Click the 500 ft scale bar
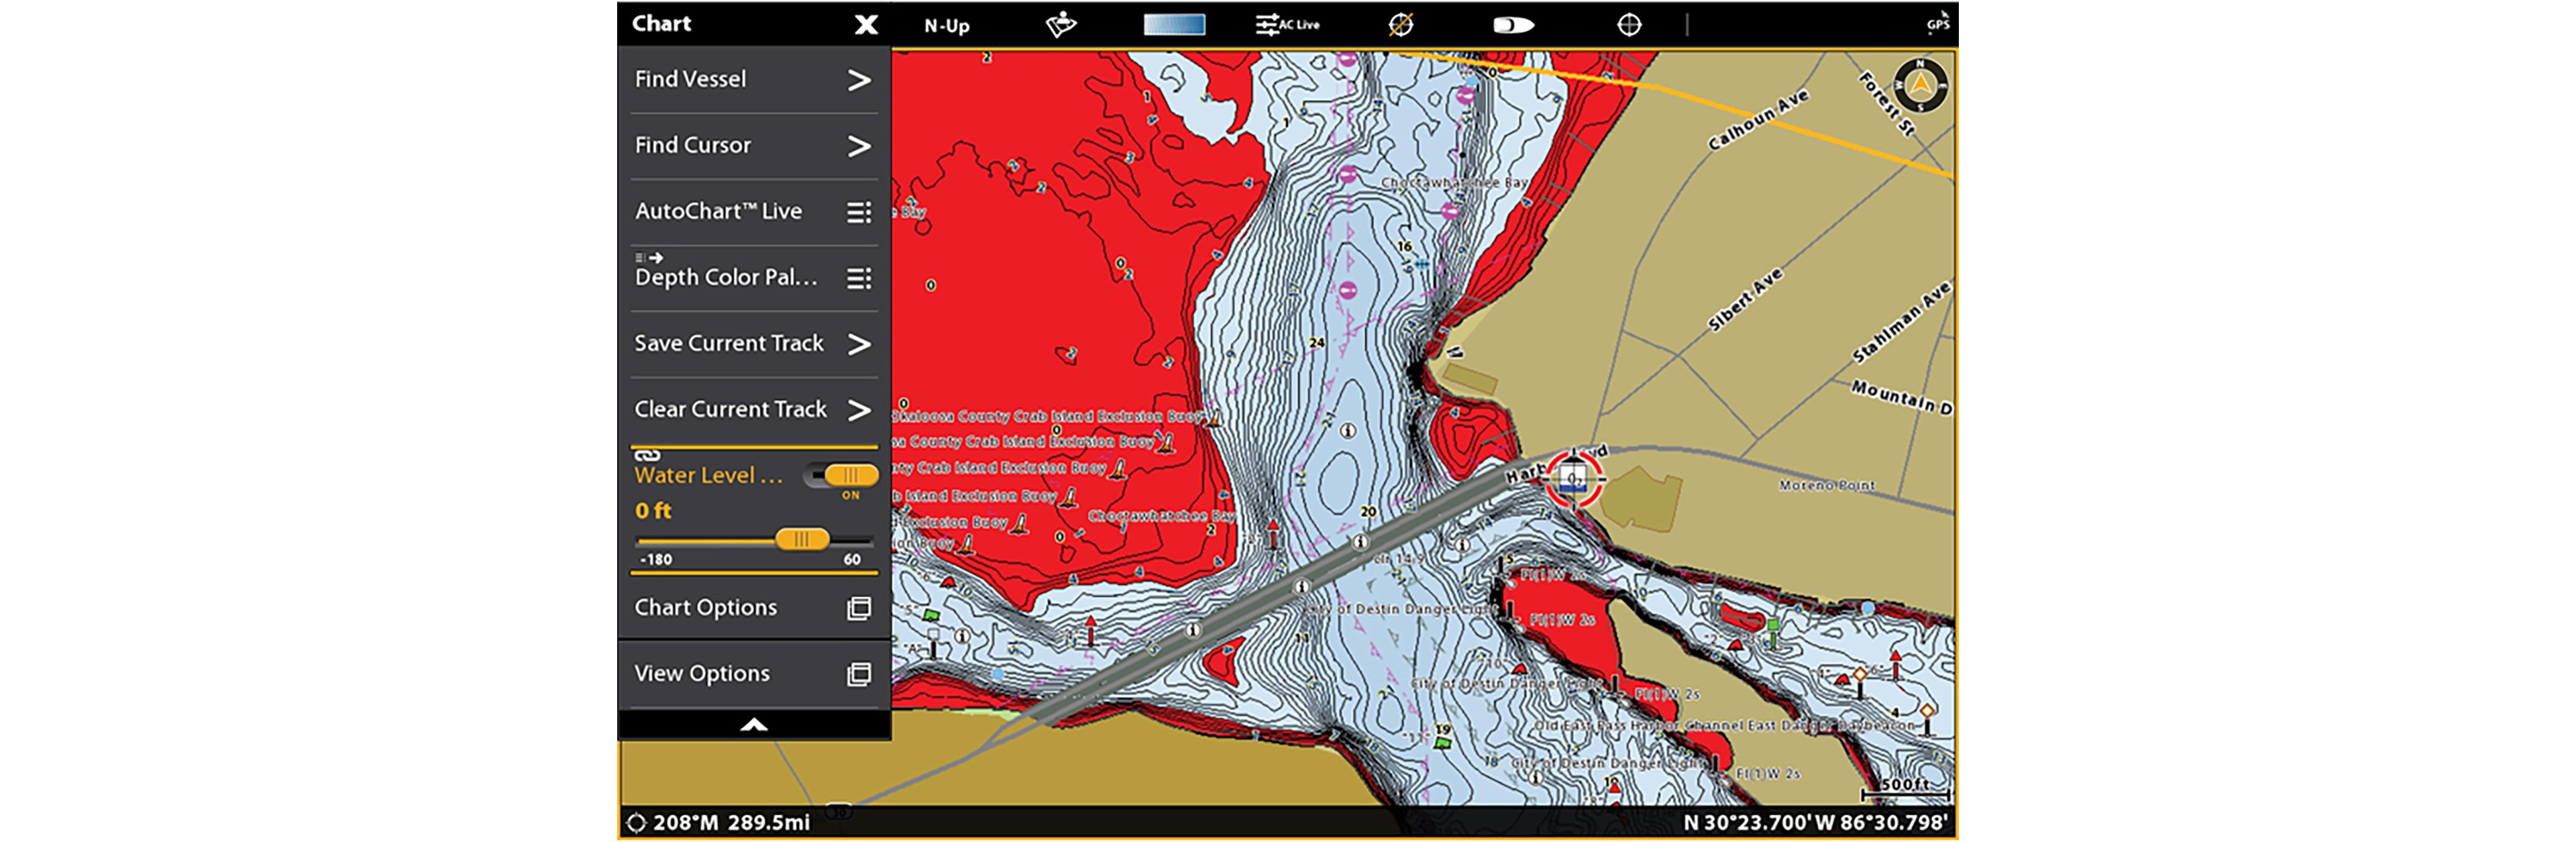 coord(1904,788)
